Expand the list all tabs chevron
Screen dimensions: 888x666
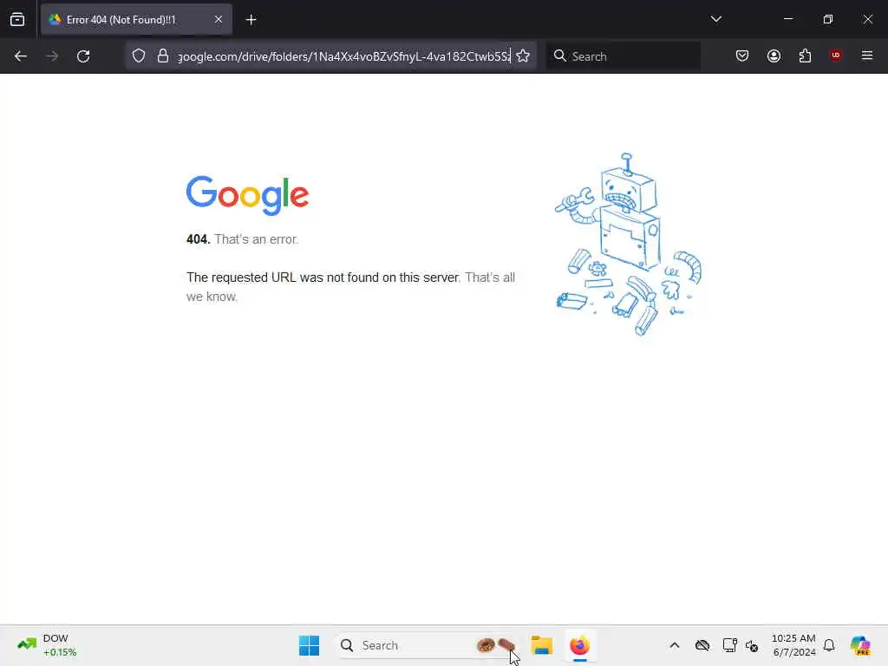tap(715, 19)
